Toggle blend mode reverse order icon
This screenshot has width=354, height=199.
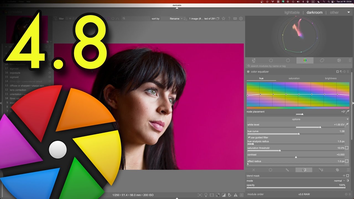(348, 181)
